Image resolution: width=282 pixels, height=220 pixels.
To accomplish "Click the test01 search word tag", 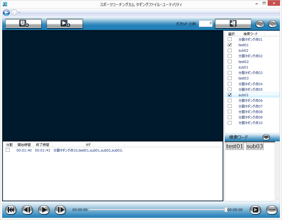I will coord(235,146).
